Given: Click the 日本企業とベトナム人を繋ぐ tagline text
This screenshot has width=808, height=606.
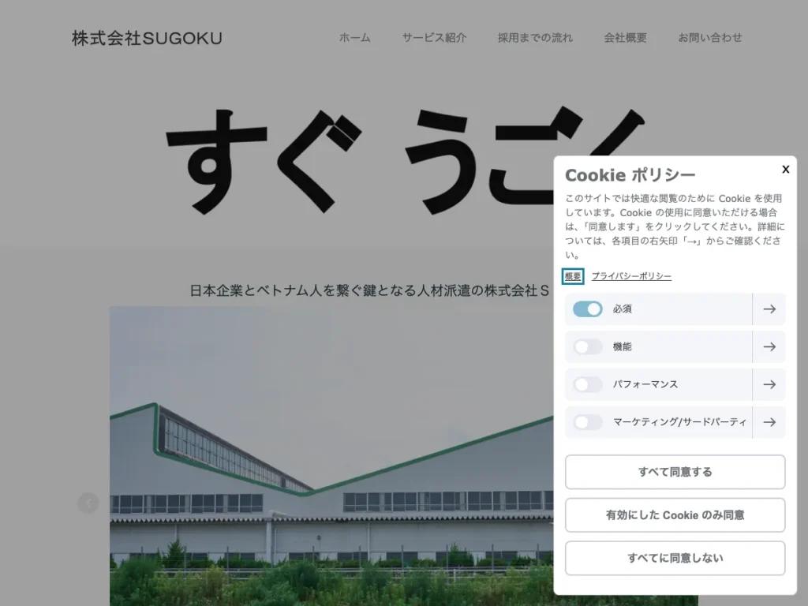Looking at the screenshot, I should tap(369, 290).
